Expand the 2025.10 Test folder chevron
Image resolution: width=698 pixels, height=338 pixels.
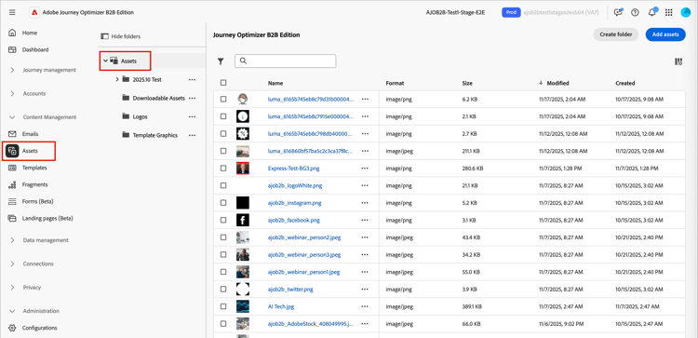pyautogui.click(x=117, y=79)
